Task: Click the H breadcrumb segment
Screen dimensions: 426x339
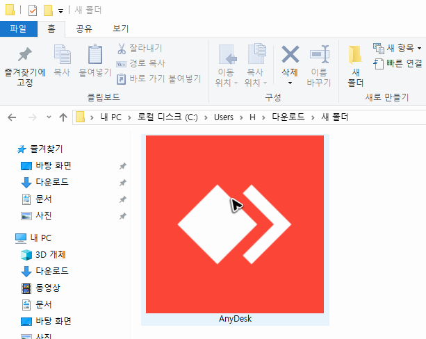Action: (252, 117)
